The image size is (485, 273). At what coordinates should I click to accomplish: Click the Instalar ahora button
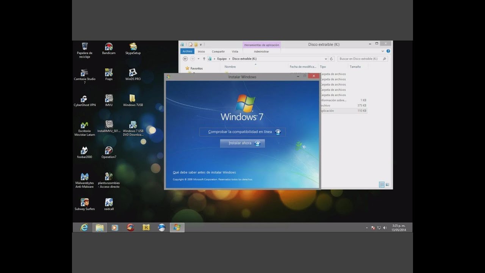(242, 143)
